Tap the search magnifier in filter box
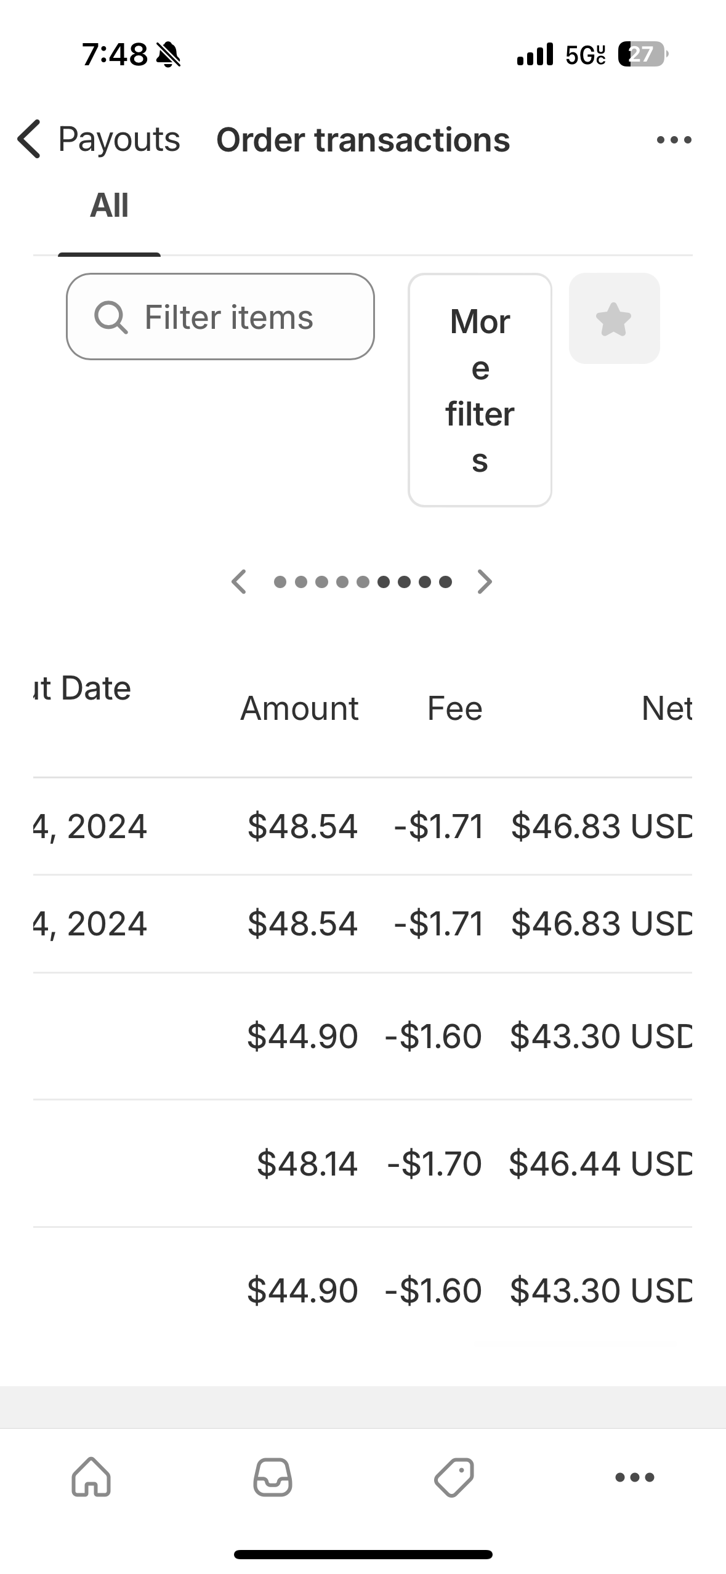The image size is (726, 1574). (x=111, y=317)
